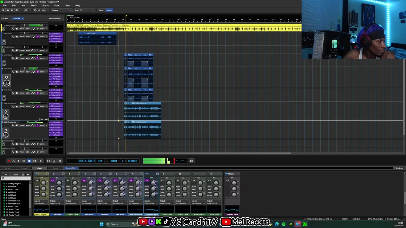Undo the last action

point(26,10)
